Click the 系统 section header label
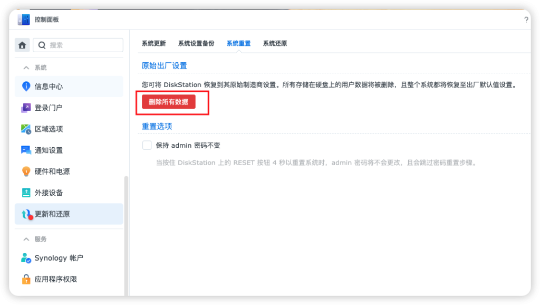 pos(41,68)
